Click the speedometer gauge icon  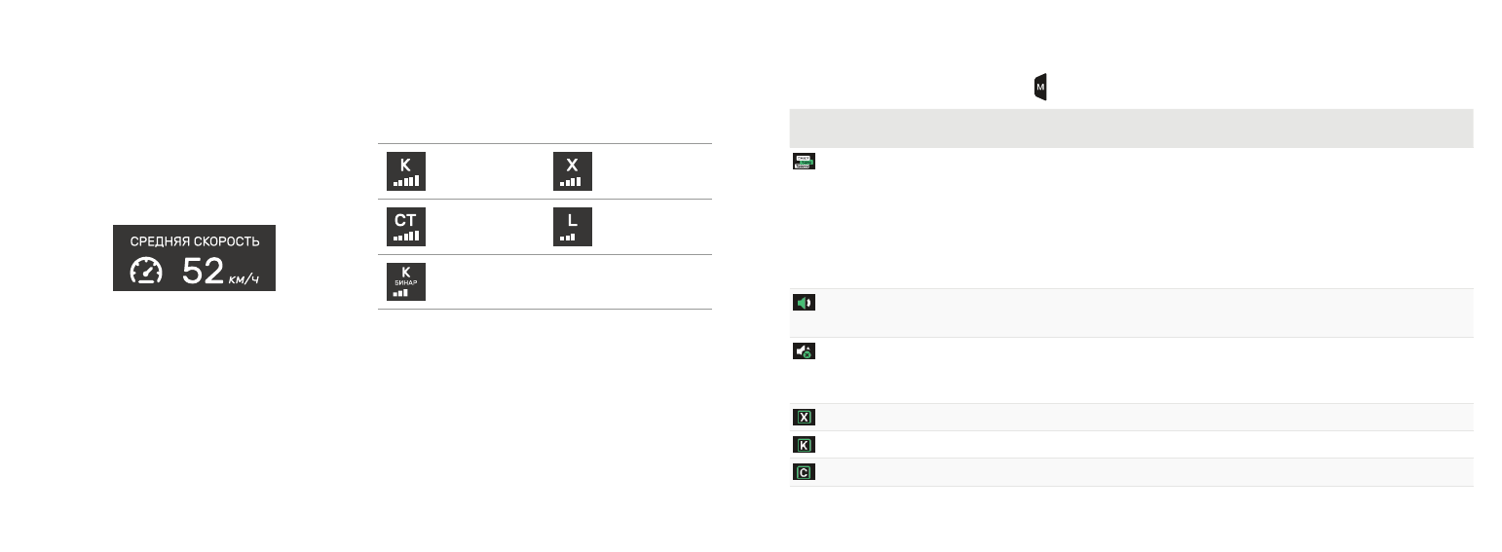tap(147, 271)
